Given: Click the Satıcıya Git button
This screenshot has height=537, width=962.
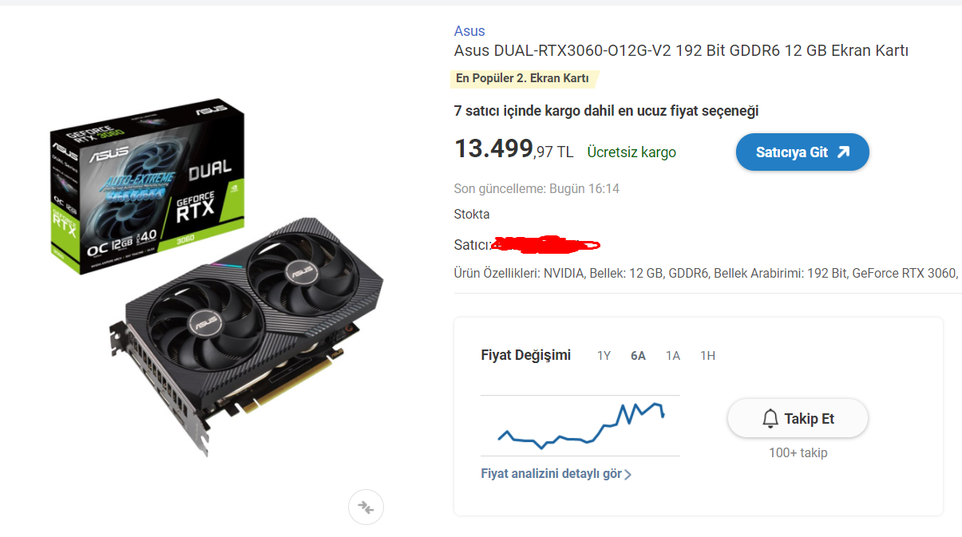Looking at the screenshot, I should (802, 152).
